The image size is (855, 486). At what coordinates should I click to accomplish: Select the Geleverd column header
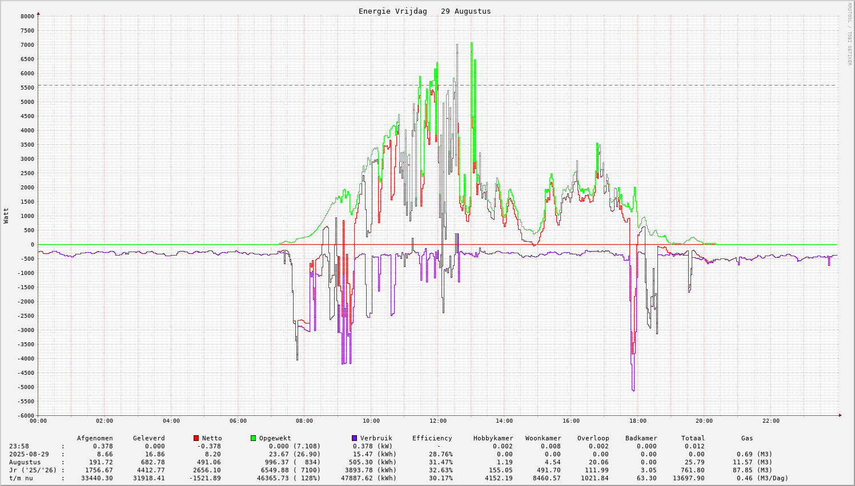tap(148, 438)
